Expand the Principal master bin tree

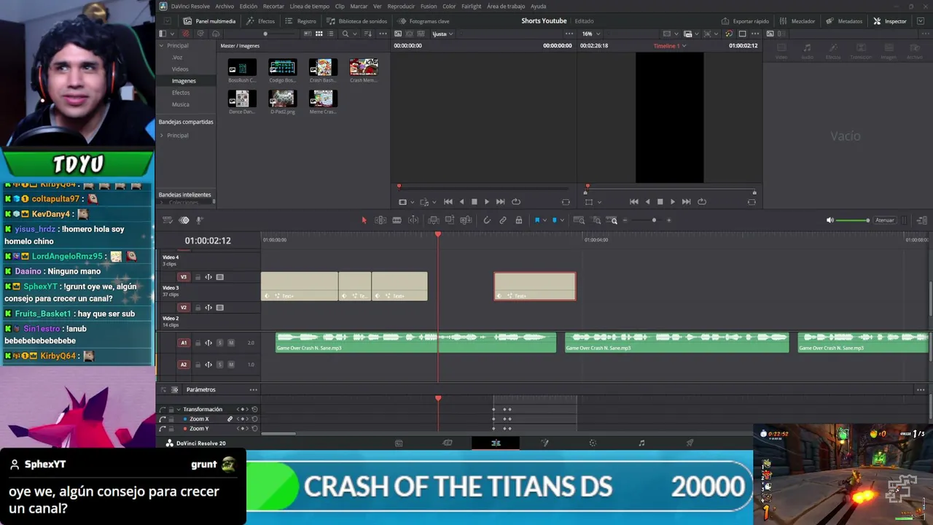click(x=162, y=46)
